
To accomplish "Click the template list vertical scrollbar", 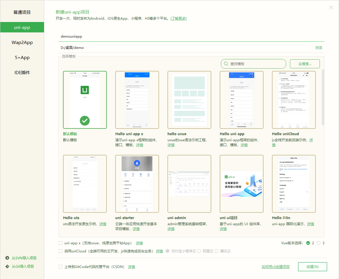I will 323,97.
